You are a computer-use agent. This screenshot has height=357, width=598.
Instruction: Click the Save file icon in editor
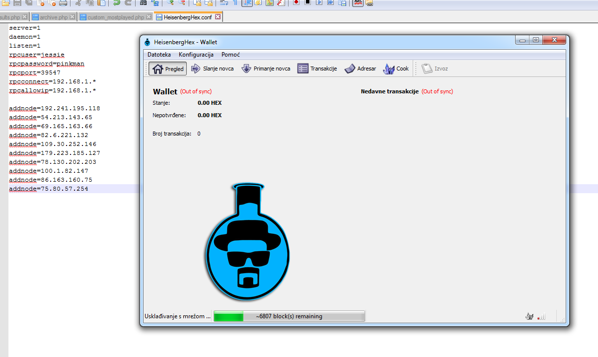pyautogui.click(x=17, y=3)
